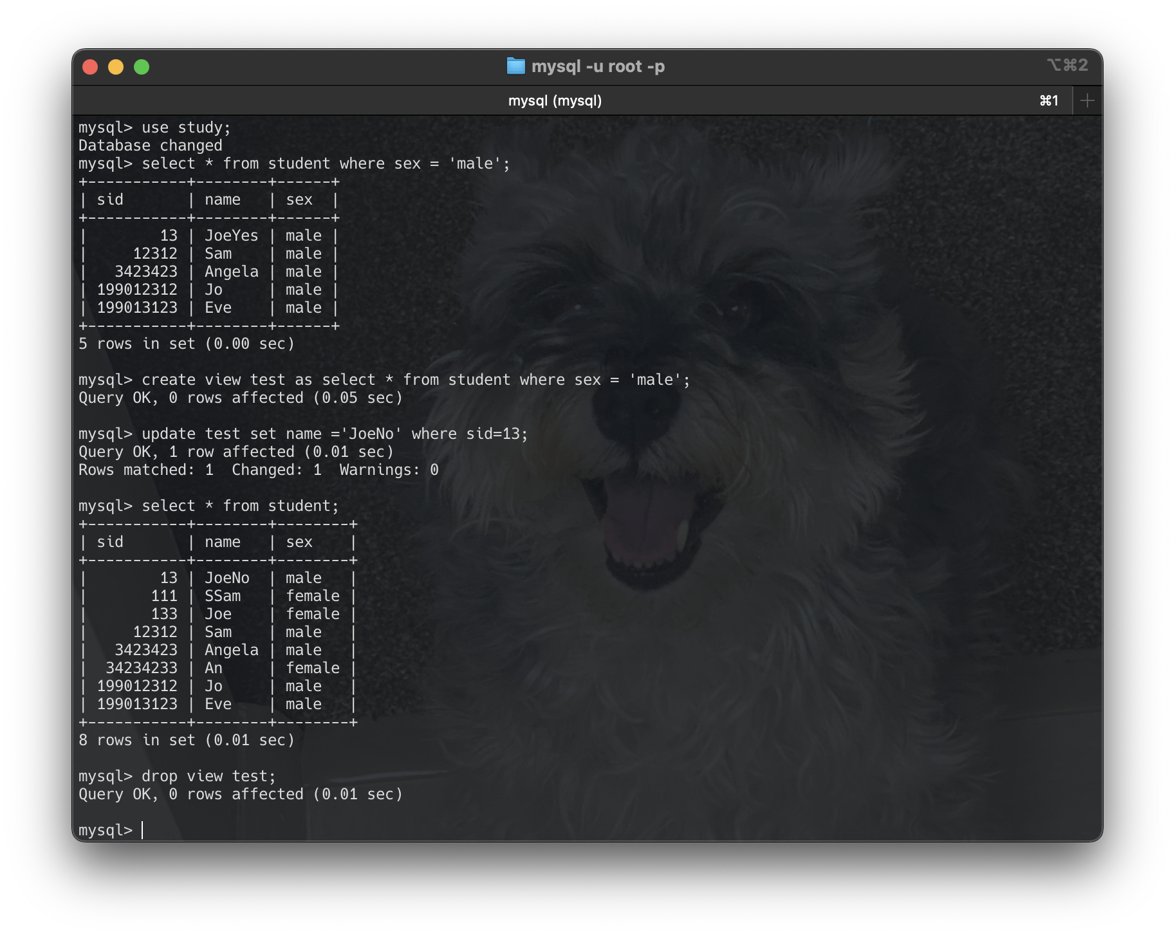Open a new tab with the plus icon
Screen dimensions: 1175x937
pyautogui.click(x=1087, y=100)
